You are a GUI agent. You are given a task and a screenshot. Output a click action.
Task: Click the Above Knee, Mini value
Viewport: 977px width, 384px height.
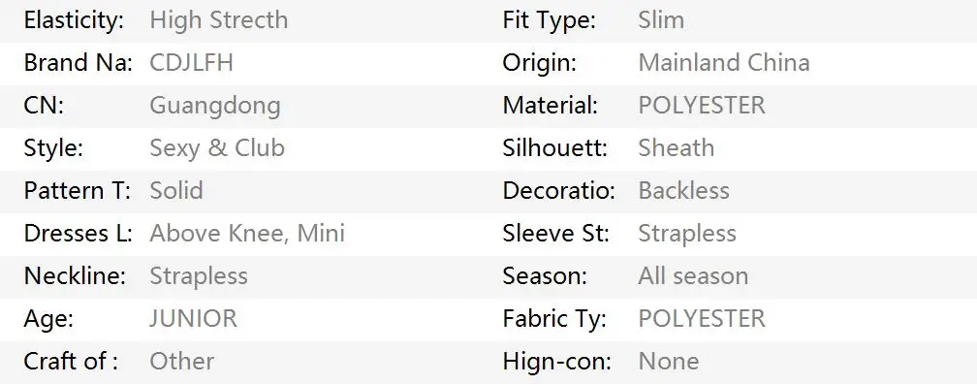[x=247, y=234]
